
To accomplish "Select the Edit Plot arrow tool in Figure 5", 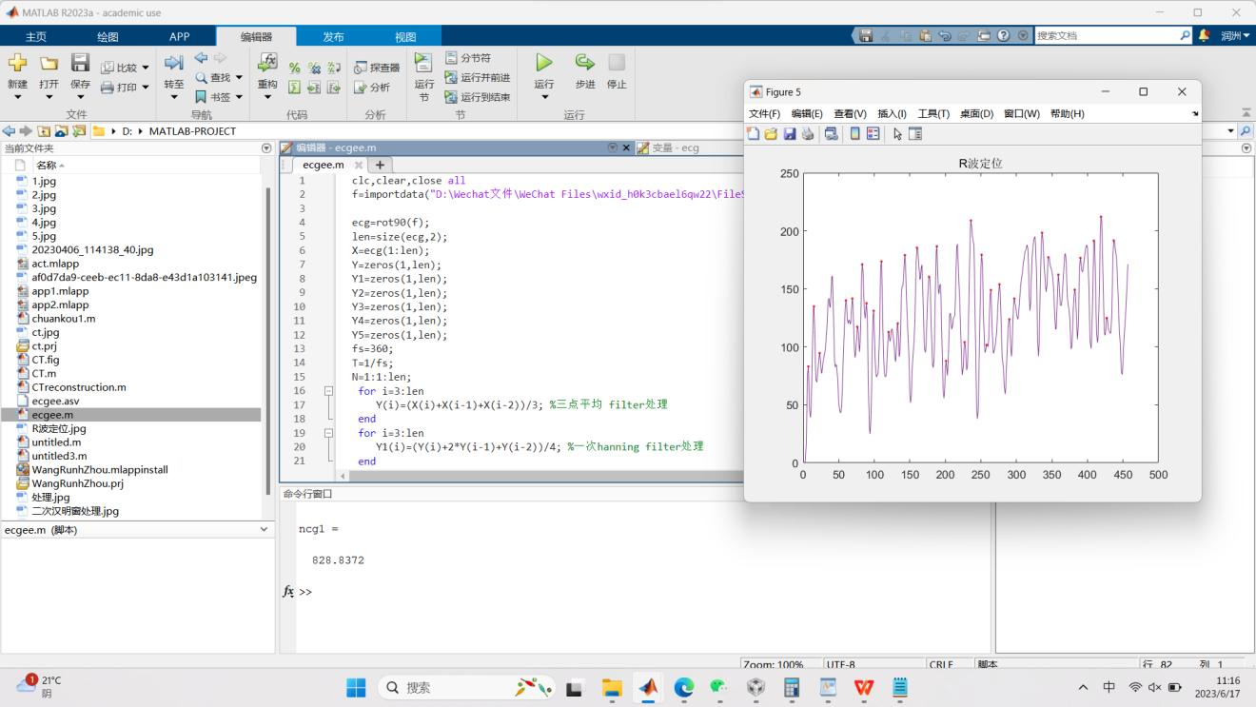I will [x=897, y=134].
